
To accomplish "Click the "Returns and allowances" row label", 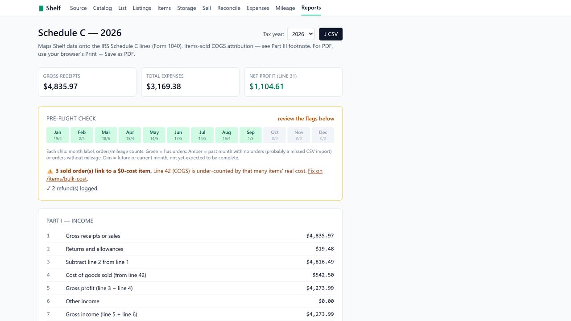I will (95, 249).
